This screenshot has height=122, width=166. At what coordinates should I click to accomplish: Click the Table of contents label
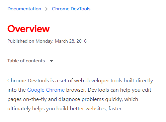(x=26, y=61)
